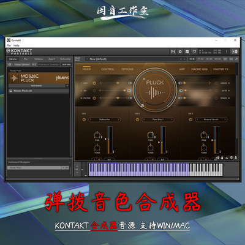The width and height of the screenshot is (245, 245).
Task: Open the MACRO SEQ tab
Action: tap(199, 69)
